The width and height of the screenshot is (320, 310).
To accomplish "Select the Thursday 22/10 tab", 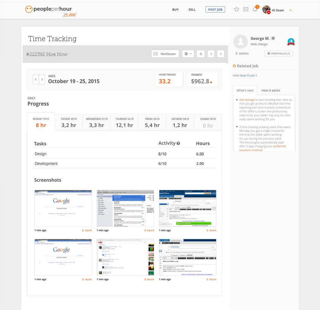I will [x=125, y=122].
